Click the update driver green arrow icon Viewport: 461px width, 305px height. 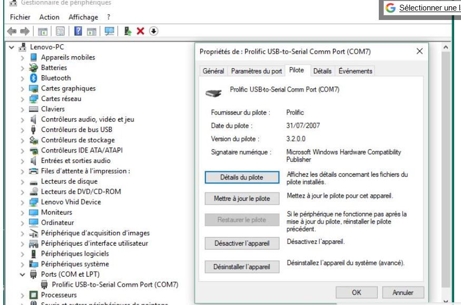(x=127, y=31)
